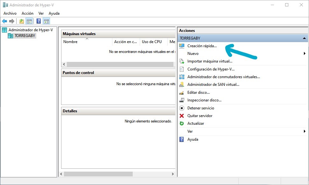
Task: Toggle the Show/Hide console tree toolbar icon
Action: (x=29, y=21)
